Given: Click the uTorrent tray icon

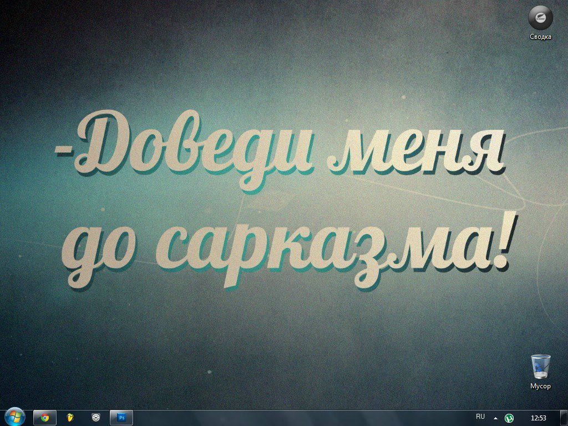Looking at the screenshot, I should (x=509, y=418).
